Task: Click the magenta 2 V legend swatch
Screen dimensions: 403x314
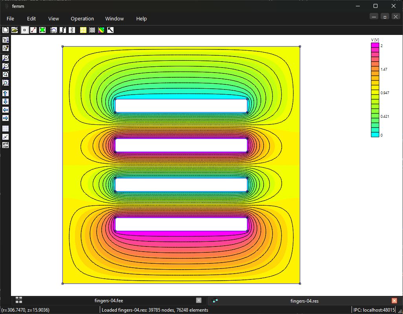Action: [x=375, y=46]
